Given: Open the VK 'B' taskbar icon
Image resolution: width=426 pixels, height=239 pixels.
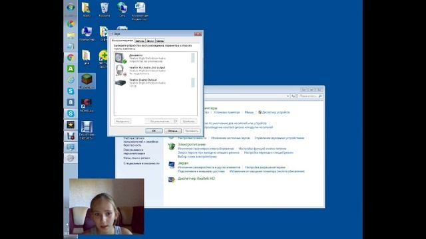Looking at the screenshot, I should coord(71,102).
